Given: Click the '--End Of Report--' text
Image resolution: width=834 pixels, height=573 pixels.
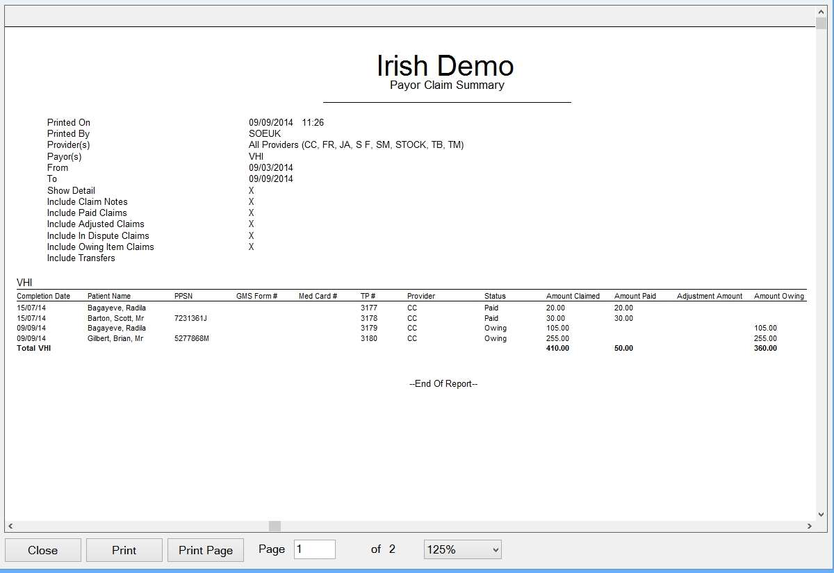Looking at the screenshot, I should pos(443,384).
